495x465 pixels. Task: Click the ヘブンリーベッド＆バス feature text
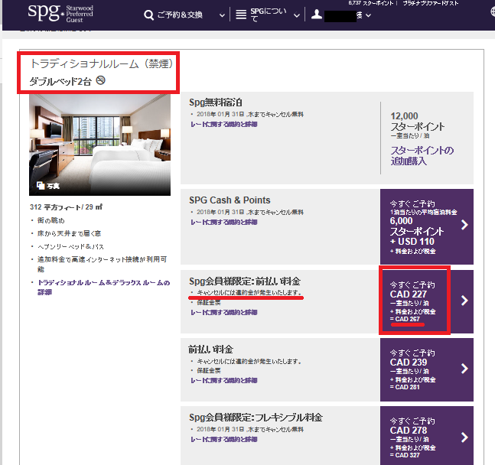point(70,246)
